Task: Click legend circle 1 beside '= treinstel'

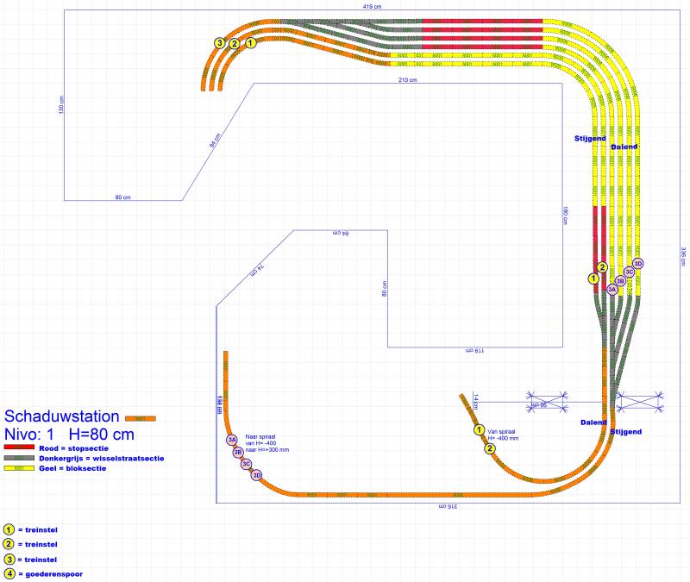Action: 9,529
